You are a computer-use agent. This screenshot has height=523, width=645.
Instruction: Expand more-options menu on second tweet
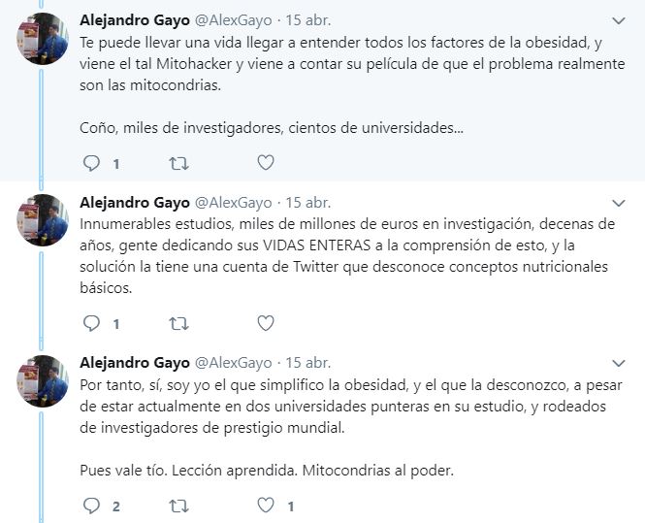pyautogui.click(x=619, y=203)
